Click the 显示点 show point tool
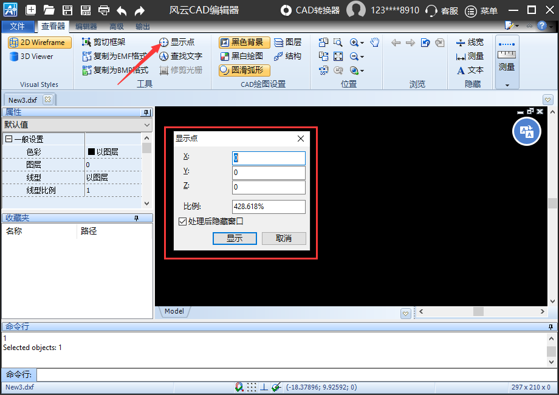Image resolution: width=559 pixels, height=395 pixels. tap(177, 42)
